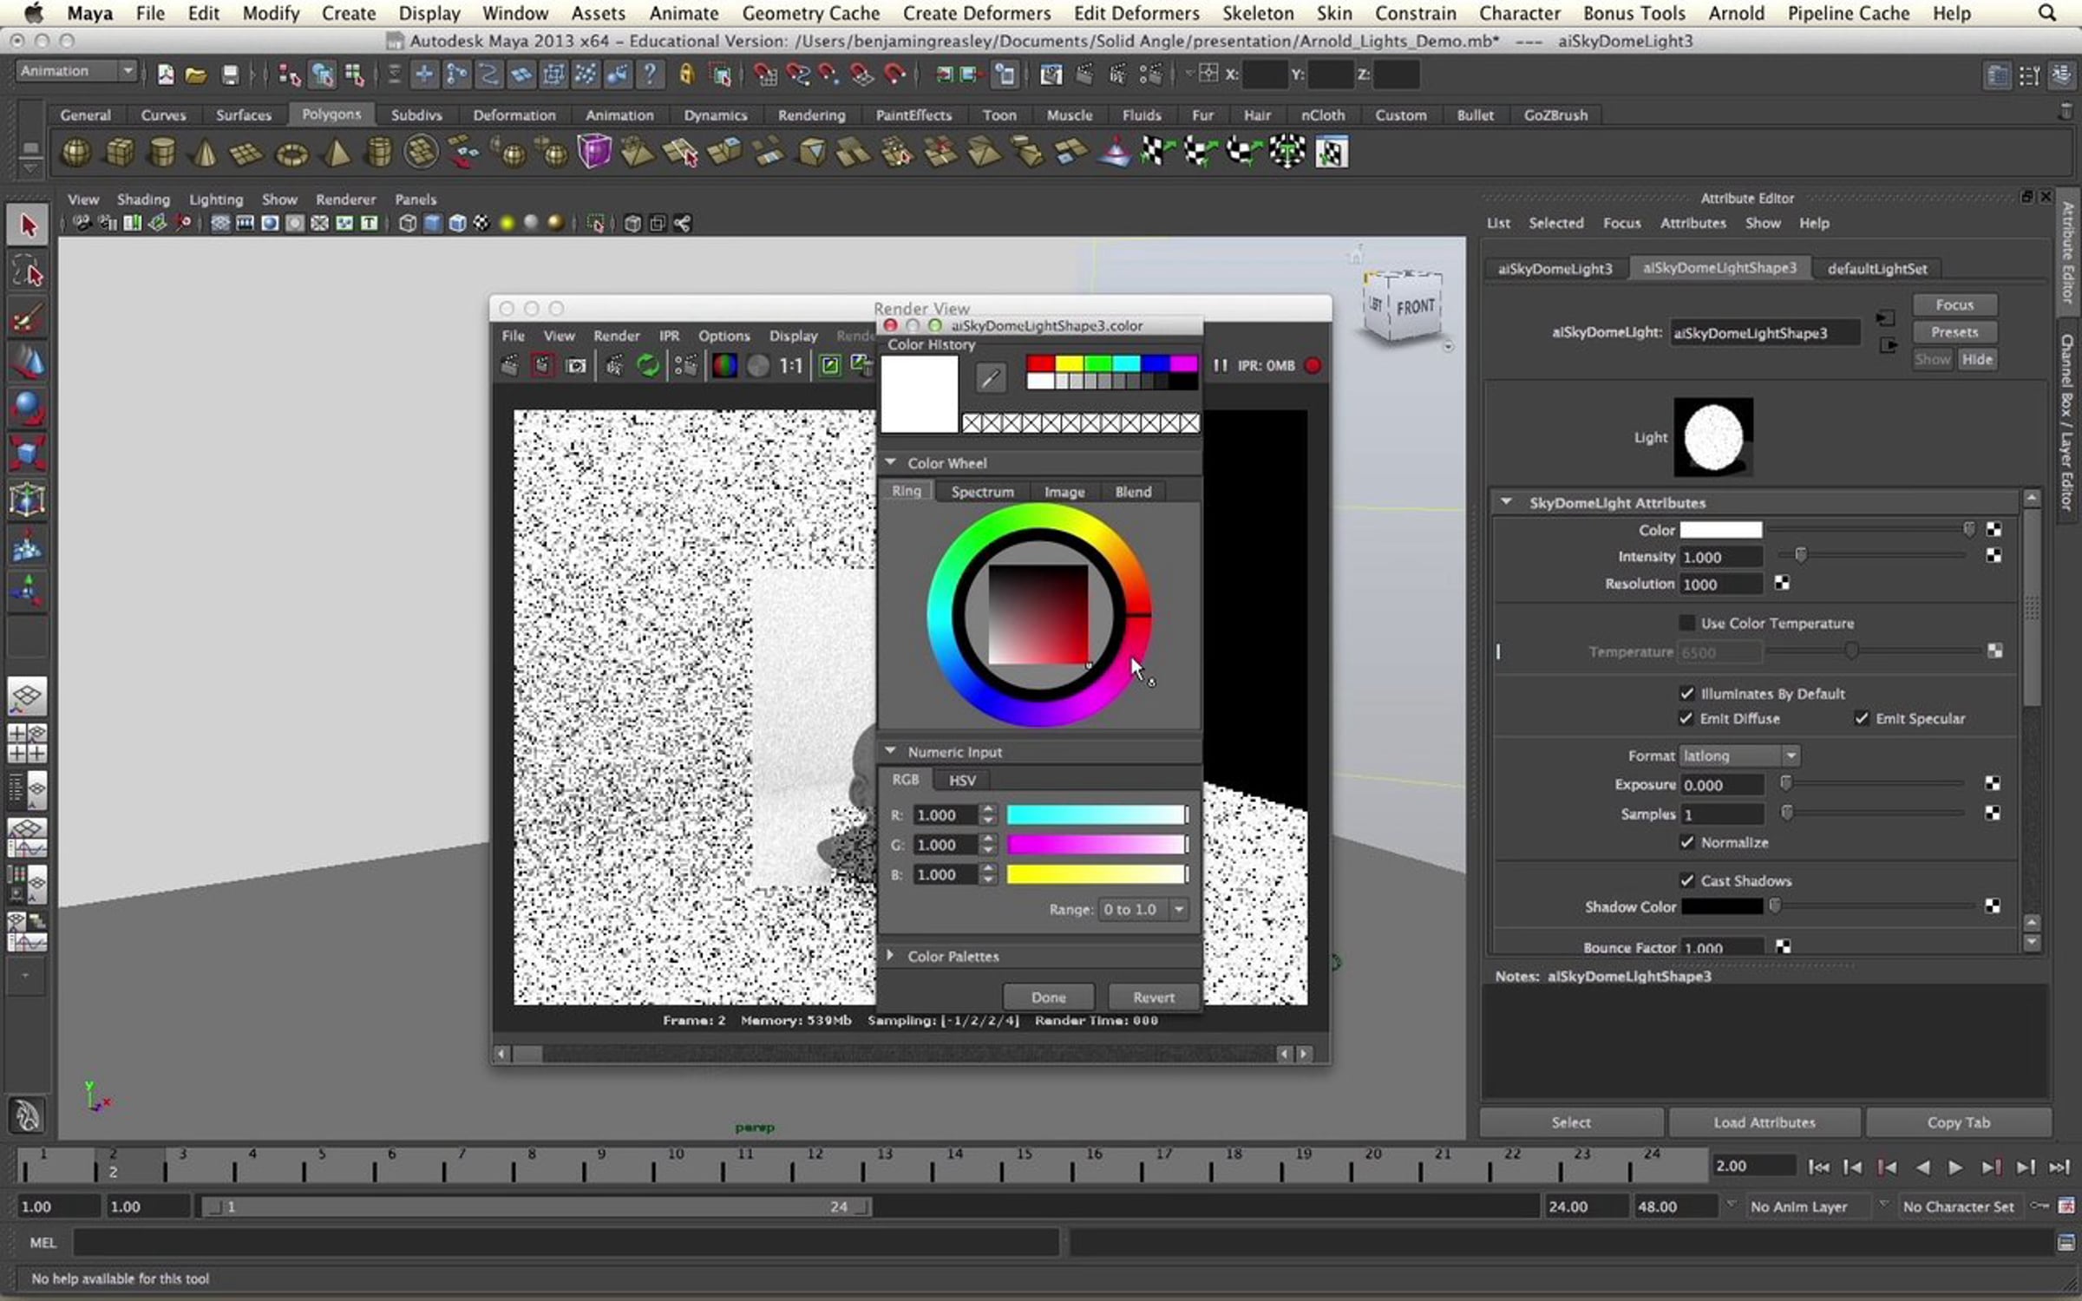Image resolution: width=2082 pixels, height=1301 pixels.
Task: Expand the Color Palettes section
Action: point(890,955)
